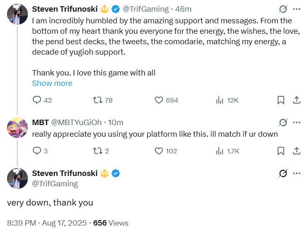Share MBT's reply tweet
This screenshot has width=306, height=231.
(x=296, y=151)
